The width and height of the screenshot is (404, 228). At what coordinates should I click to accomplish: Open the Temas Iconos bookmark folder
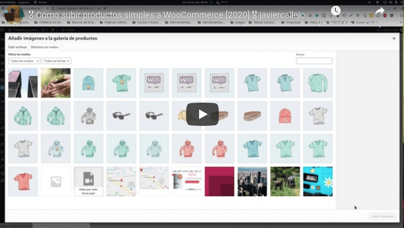point(263,22)
